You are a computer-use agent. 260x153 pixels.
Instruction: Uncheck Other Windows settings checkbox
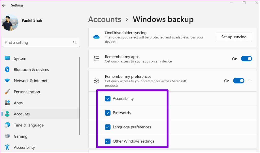(108, 141)
